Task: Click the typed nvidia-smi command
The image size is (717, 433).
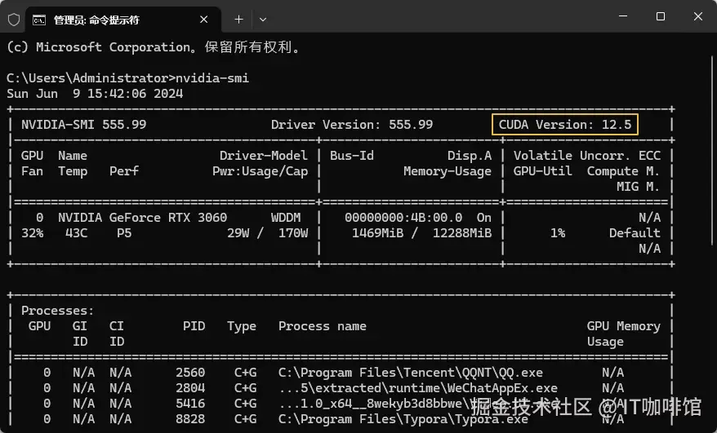Action: pos(212,78)
